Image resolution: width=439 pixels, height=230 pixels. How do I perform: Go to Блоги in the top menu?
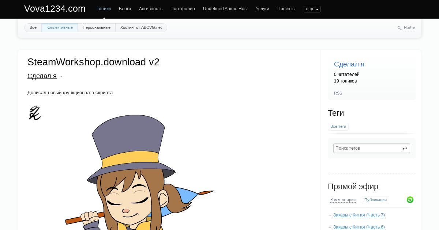pos(125,9)
